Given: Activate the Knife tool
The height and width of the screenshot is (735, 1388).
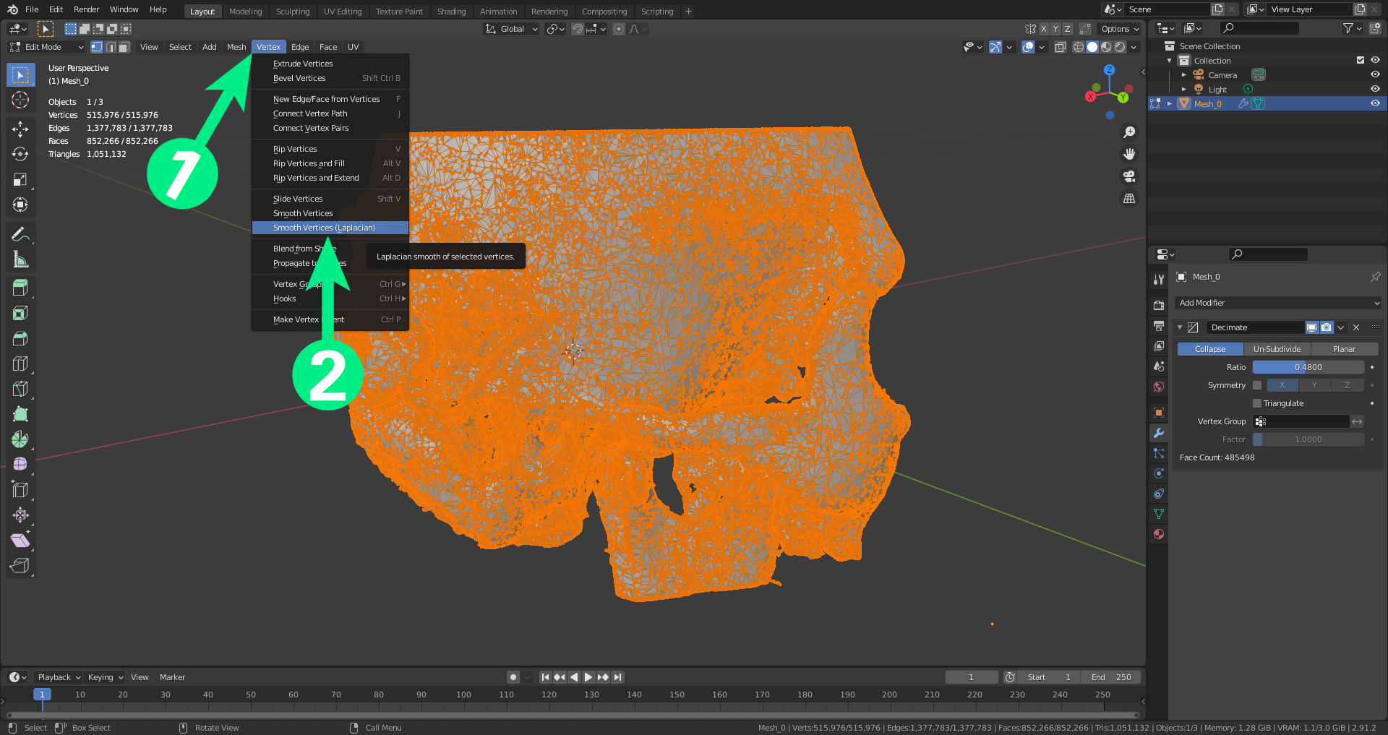Looking at the screenshot, I should coord(20,389).
